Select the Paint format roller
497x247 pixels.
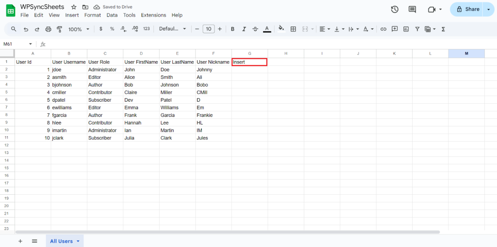click(59, 29)
